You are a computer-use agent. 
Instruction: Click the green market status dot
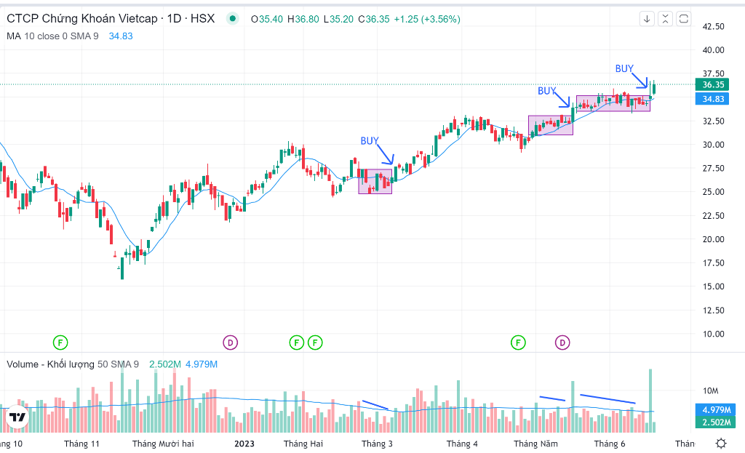(232, 20)
